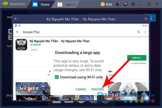Image resolution: width=162 pixels, height=108 pixels.
Task: Click back arrow in blue title bar
Action: 16,19
